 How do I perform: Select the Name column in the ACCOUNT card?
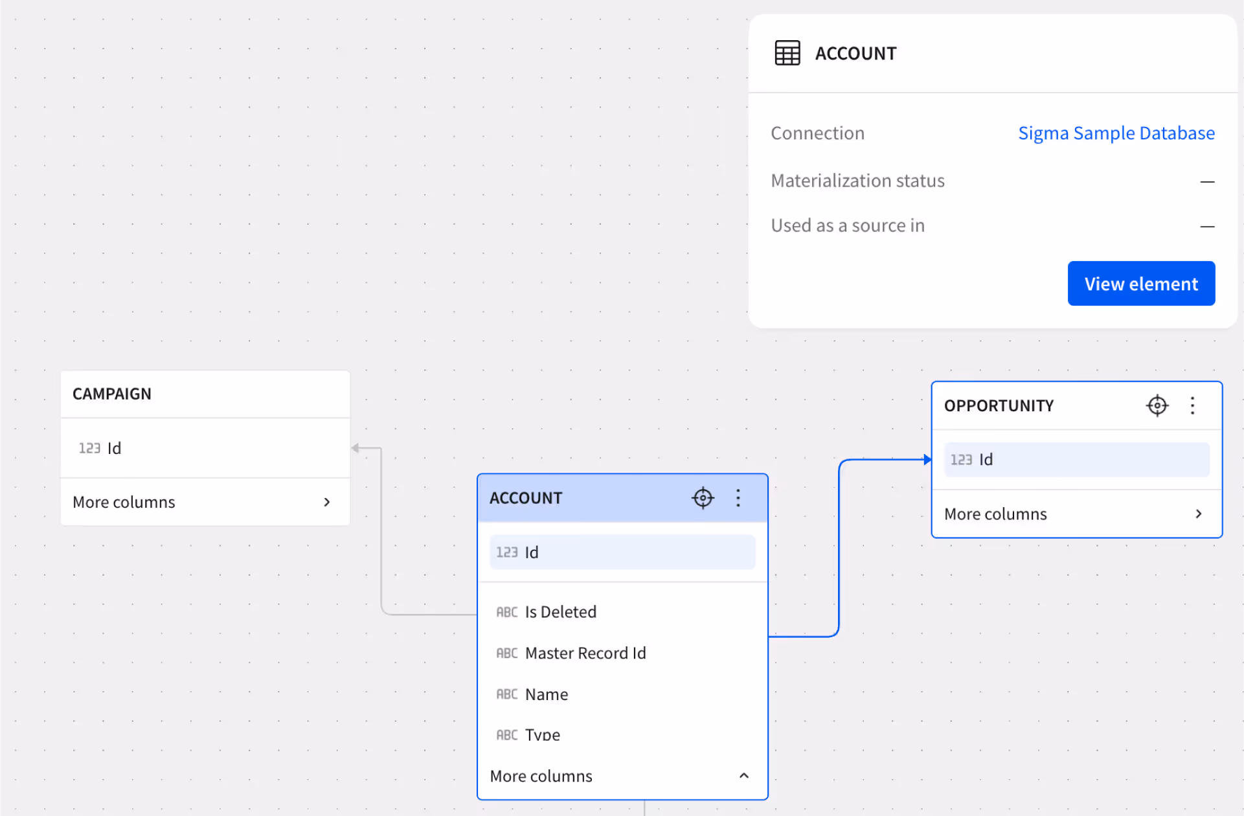click(547, 694)
